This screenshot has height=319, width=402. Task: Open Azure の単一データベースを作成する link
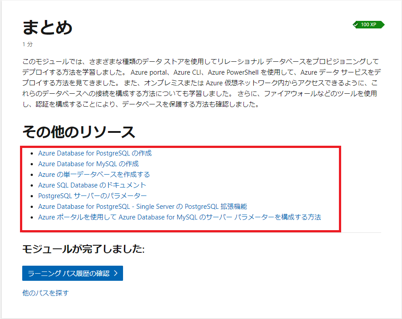pos(94,175)
